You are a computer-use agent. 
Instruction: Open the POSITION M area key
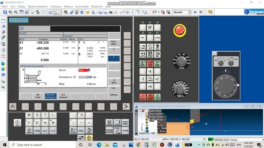[109, 123]
